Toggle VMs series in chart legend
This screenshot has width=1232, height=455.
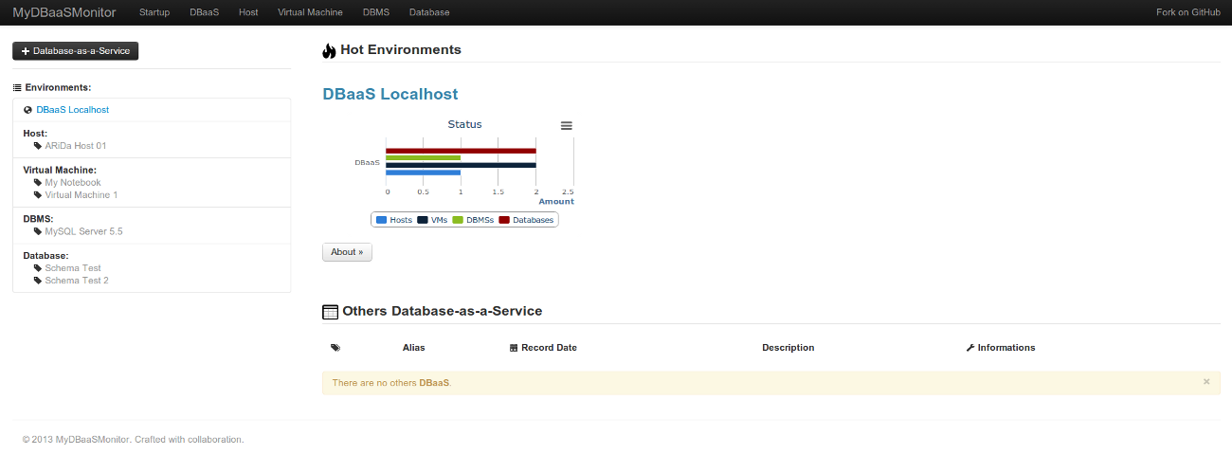pos(432,220)
